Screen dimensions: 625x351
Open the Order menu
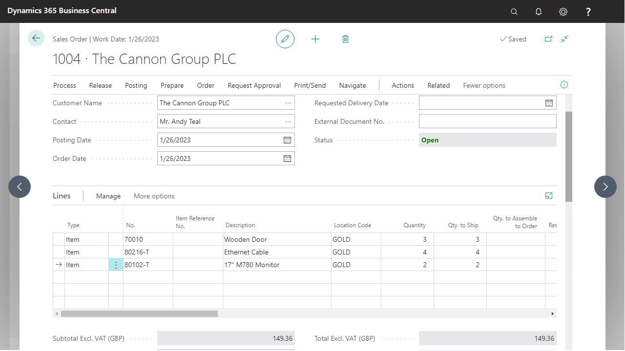tap(206, 85)
